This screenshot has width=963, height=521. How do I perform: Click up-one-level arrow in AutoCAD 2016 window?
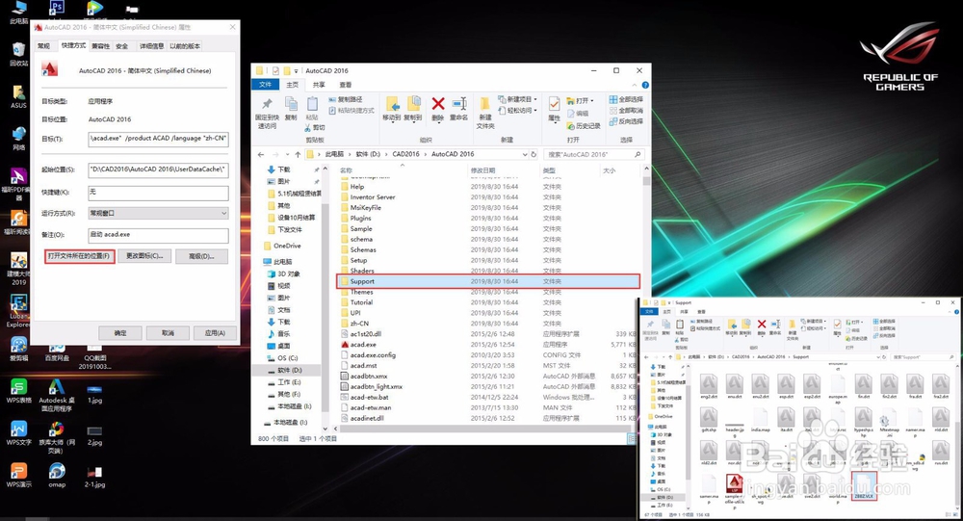point(298,154)
